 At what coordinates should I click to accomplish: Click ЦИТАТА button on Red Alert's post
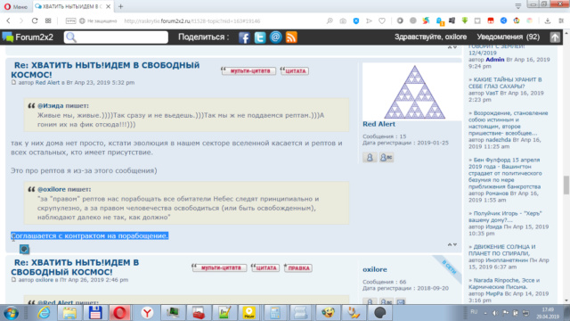[x=295, y=71]
